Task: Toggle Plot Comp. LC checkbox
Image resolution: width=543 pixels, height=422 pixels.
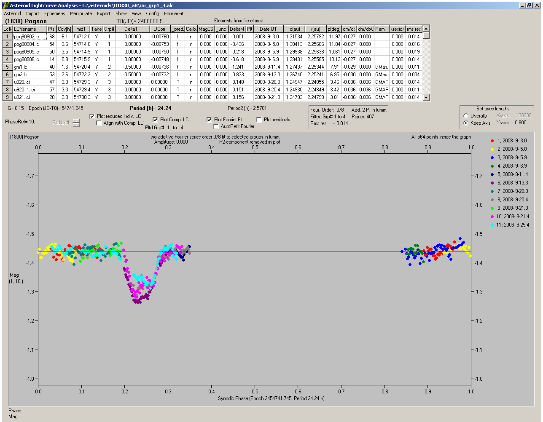Action: tap(155, 120)
